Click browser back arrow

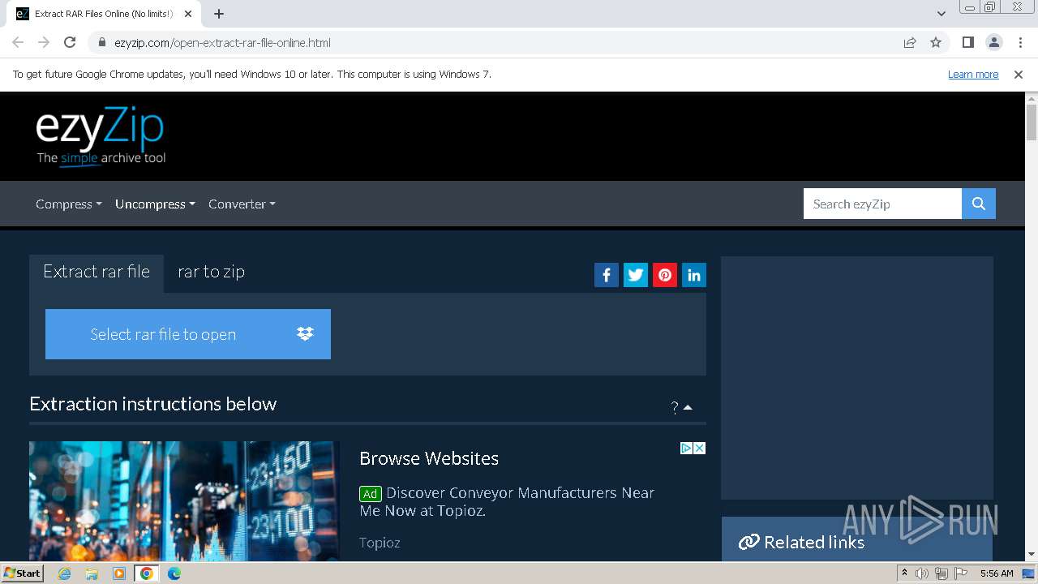(18, 42)
